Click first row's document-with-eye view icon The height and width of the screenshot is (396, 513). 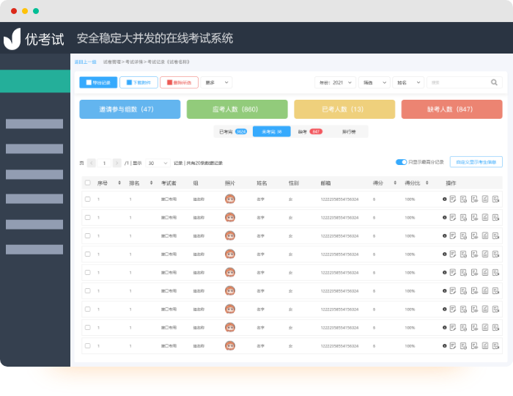click(474, 199)
